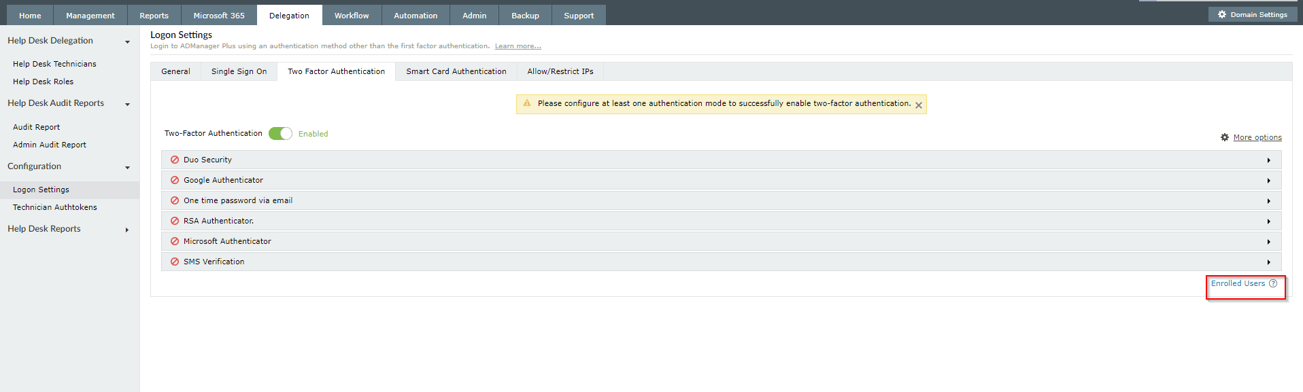Switch to the Smart Card Authentication tab

click(x=456, y=71)
